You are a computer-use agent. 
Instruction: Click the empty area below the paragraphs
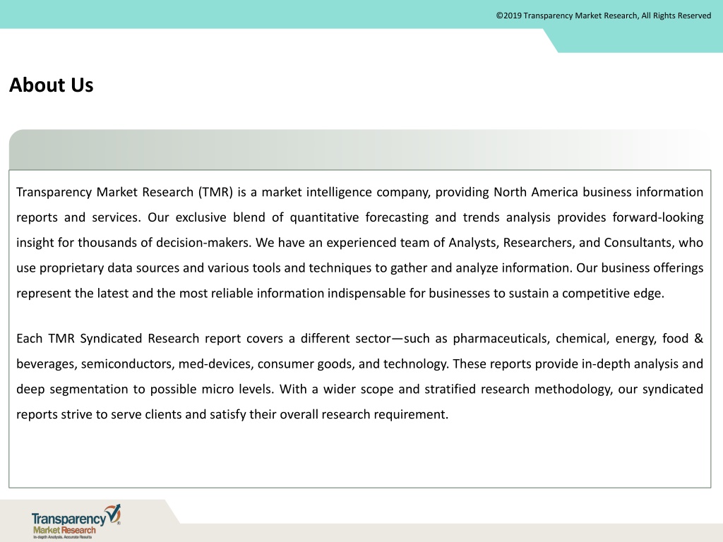click(x=359, y=455)
